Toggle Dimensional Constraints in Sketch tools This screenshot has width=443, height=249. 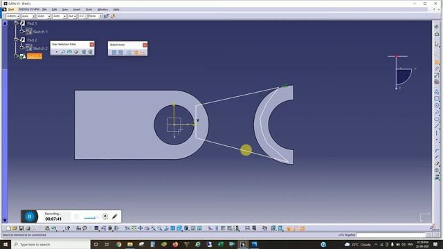[x=142, y=53]
